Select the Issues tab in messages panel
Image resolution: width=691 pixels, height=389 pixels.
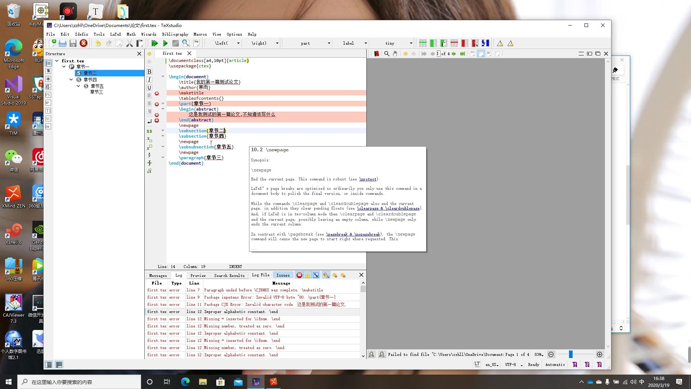click(282, 275)
